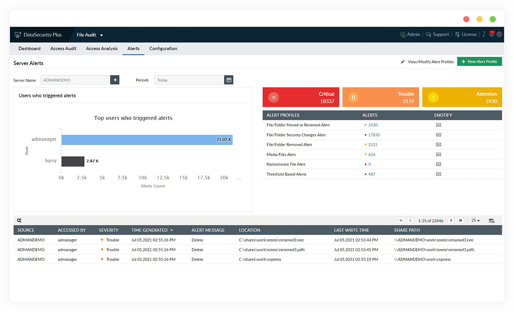Viewport: 514px width, 312px height.
Task: Click the License icon
Action: coord(457,35)
